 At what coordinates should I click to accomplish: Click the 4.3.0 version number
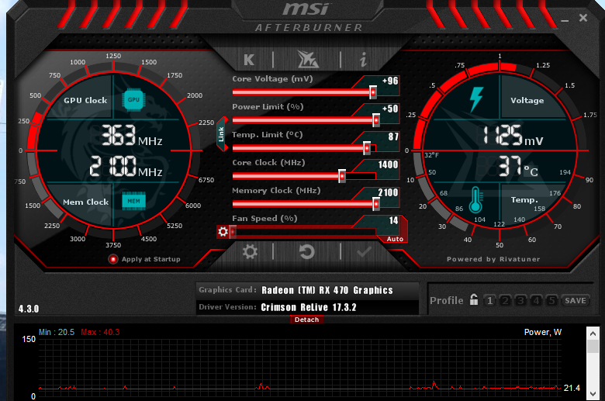click(29, 309)
